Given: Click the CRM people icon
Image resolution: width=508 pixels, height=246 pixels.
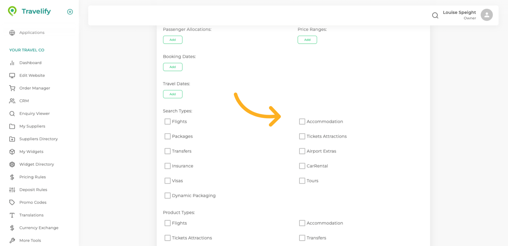Looking at the screenshot, I should click(12, 101).
